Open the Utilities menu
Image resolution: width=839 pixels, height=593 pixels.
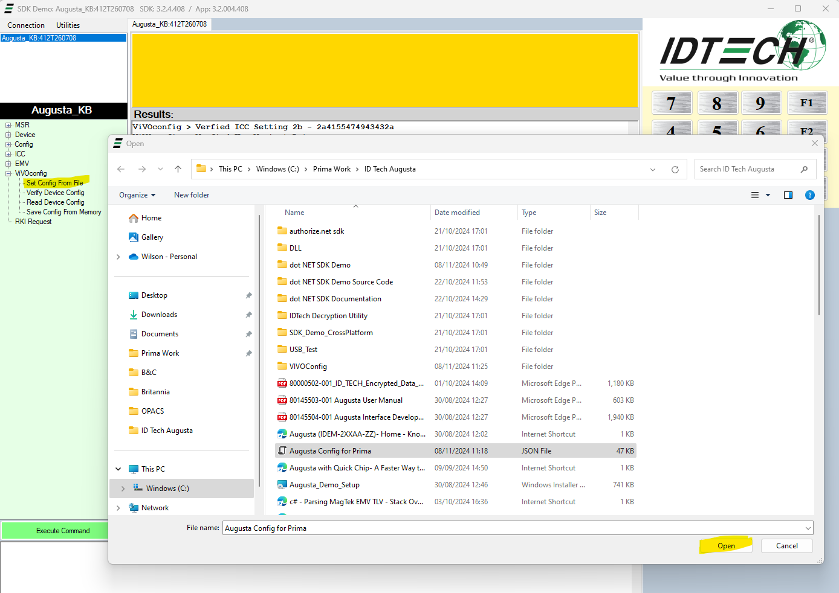pyautogui.click(x=68, y=25)
